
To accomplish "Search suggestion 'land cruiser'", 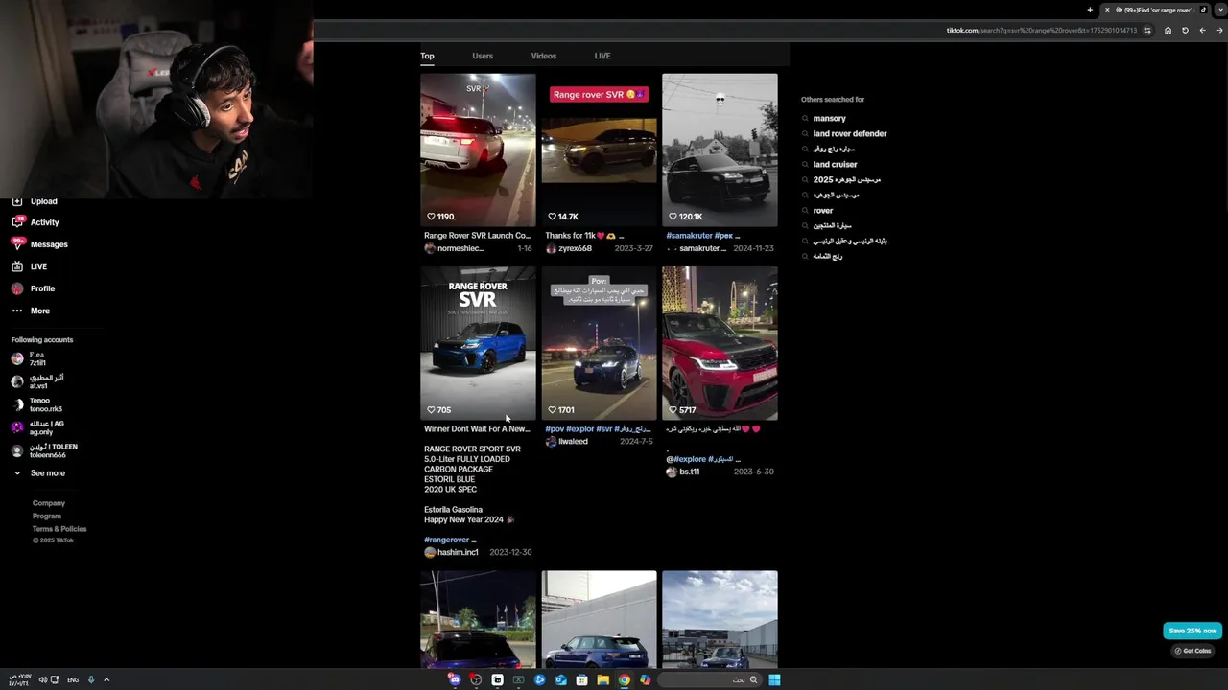I will click(835, 164).
